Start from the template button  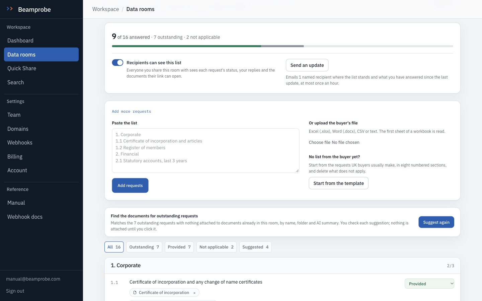click(x=339, y=183)
